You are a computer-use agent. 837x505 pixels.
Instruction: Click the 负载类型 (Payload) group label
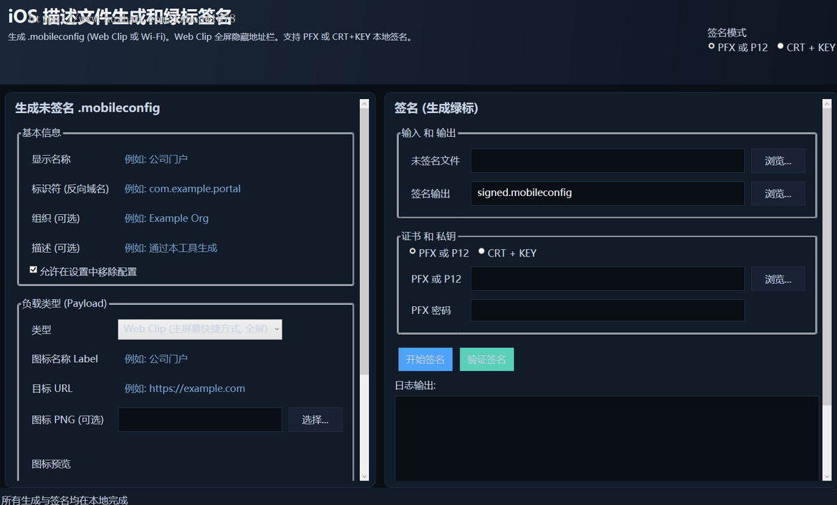click(x=64, y=303)
